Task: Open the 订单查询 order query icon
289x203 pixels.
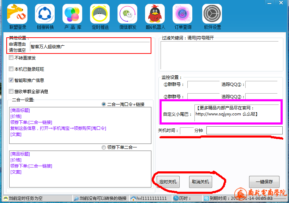Action: tap(182, 14)
